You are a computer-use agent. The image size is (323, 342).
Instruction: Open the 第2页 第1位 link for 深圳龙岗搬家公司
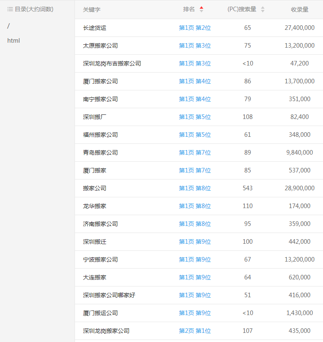(x=195, y=331)
